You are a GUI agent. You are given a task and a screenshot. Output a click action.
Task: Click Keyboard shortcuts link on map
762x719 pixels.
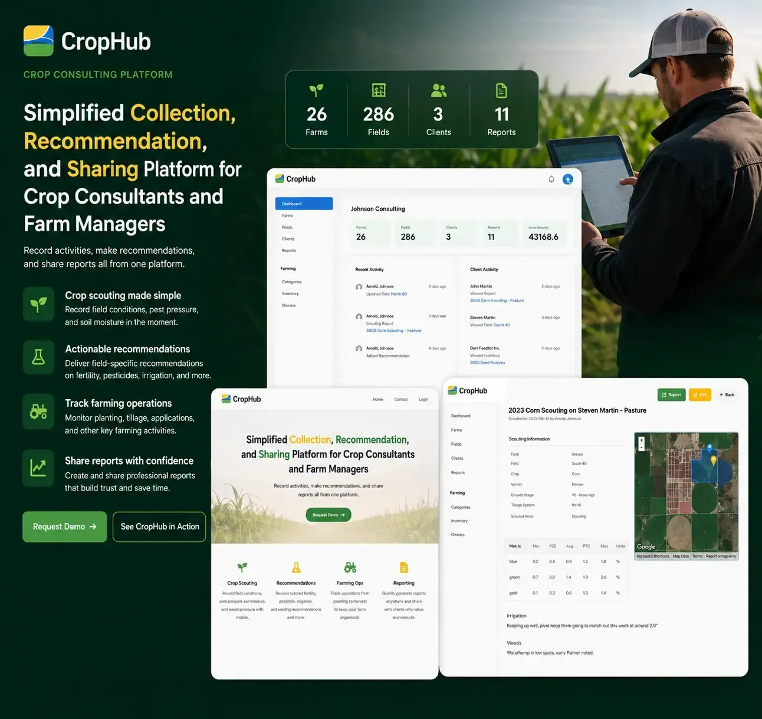pos(653,556)
